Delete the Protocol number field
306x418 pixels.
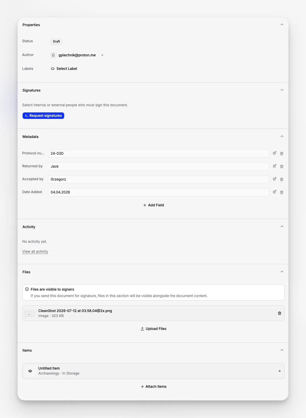(282, 154)
